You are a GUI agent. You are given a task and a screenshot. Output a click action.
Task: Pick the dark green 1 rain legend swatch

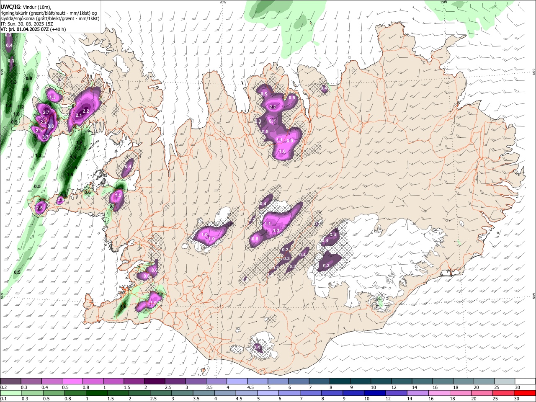coord(96,393)
